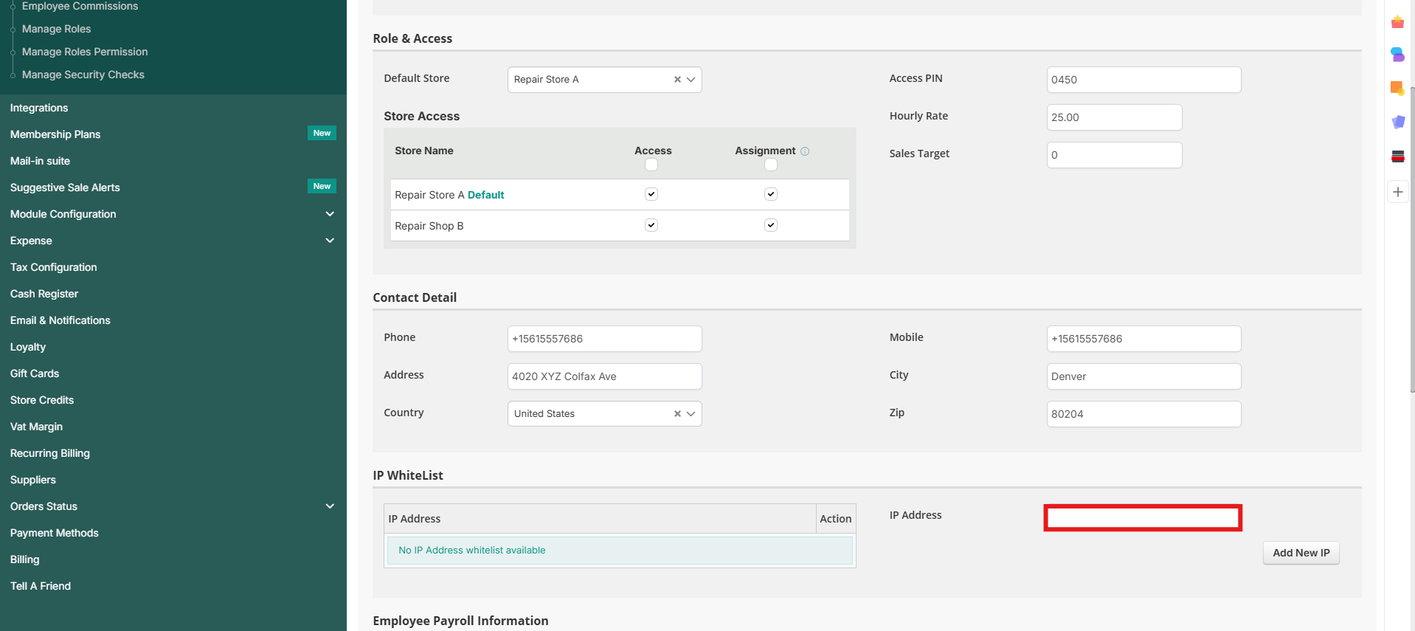Open the Country dropdown arrow

pos(691,414)
